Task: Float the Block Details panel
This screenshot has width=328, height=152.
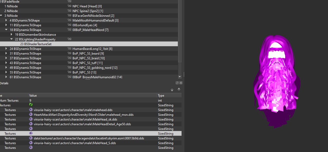Action: [x=177, y=83]
